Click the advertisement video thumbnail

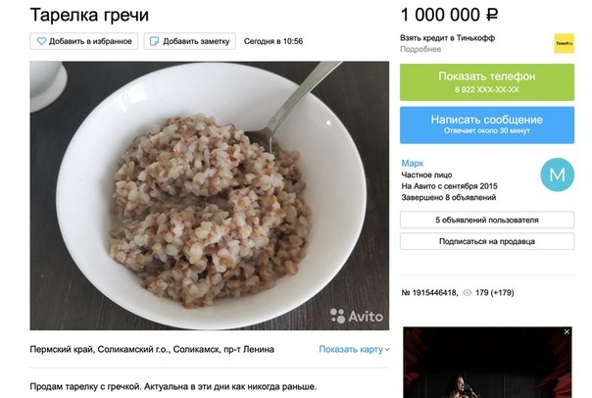coord(487,363)
